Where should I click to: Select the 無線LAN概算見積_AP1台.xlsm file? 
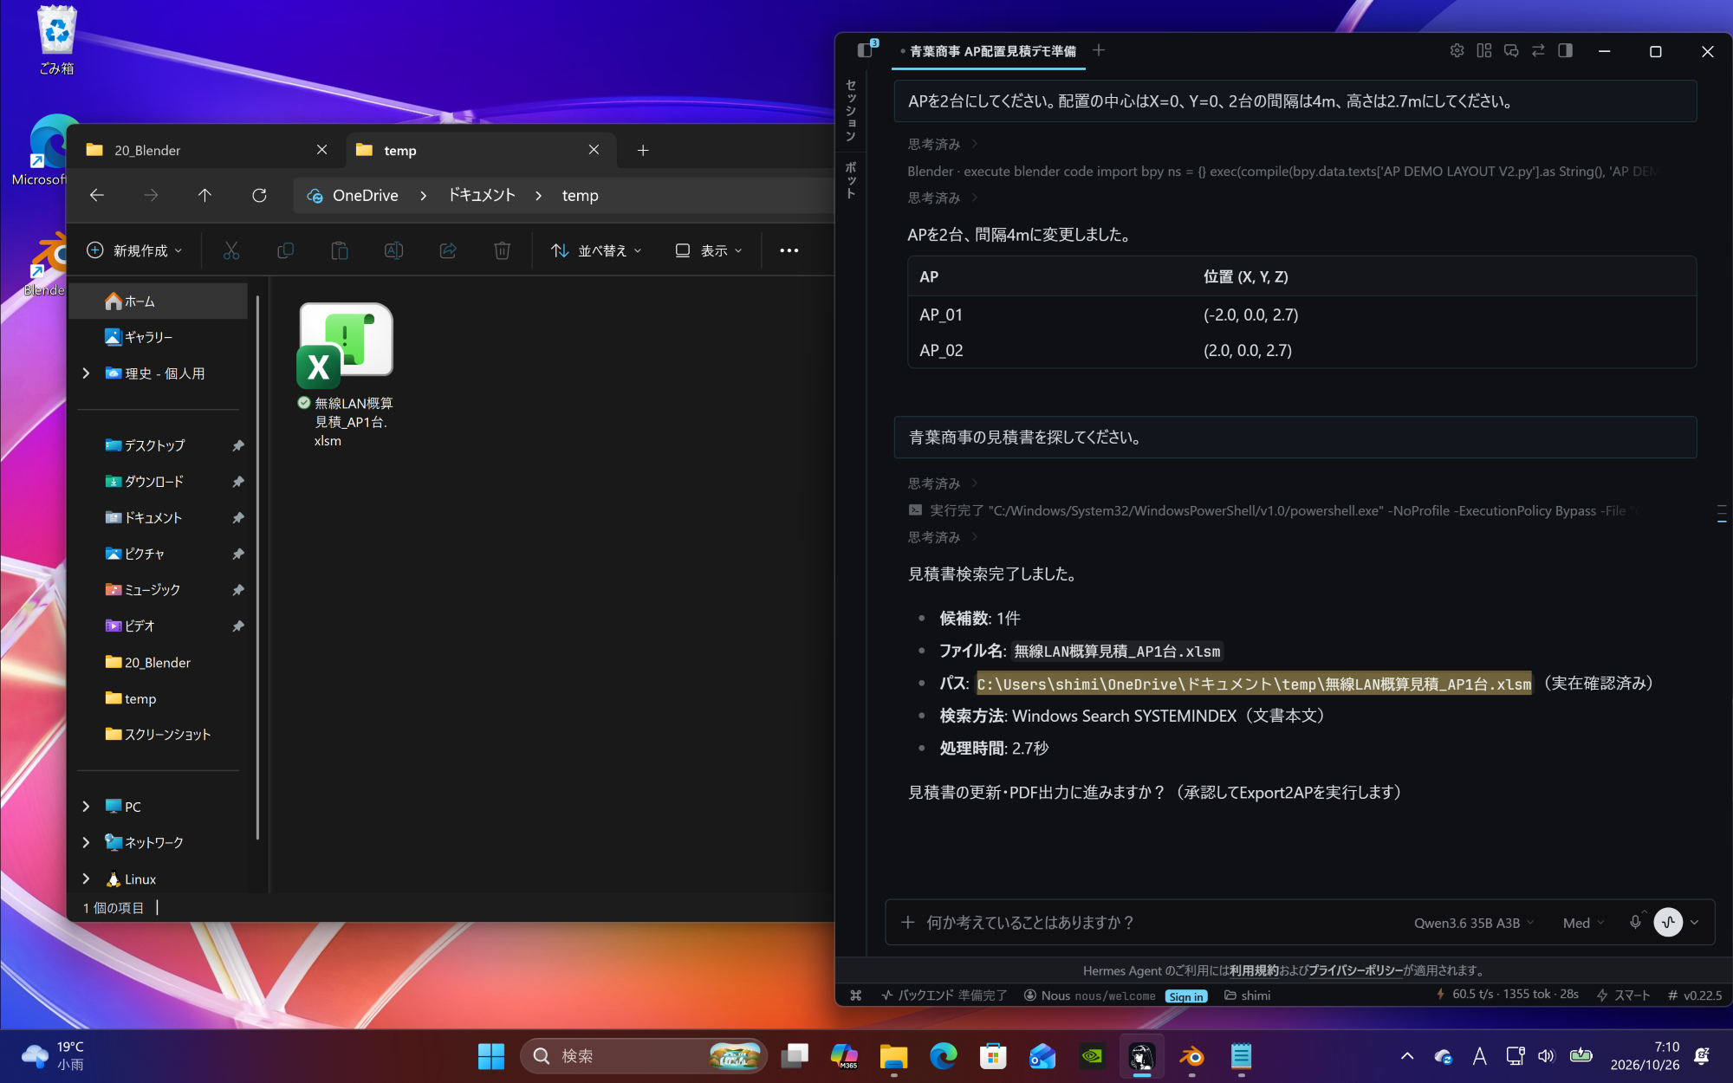[346, 374]
